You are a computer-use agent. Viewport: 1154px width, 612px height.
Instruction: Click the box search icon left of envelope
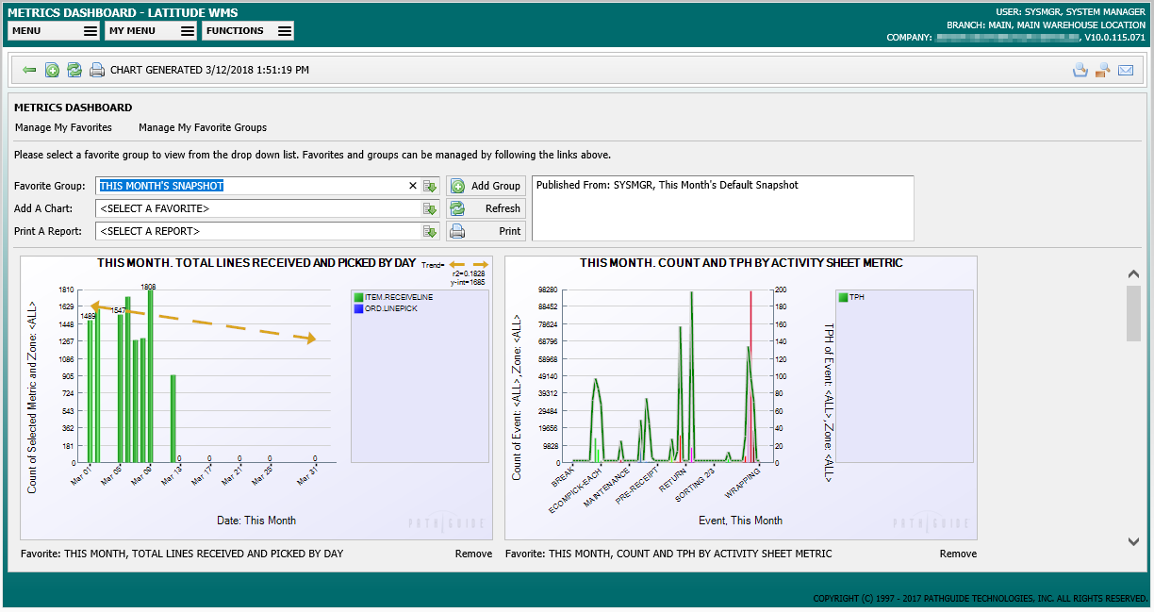(1102, 70)
